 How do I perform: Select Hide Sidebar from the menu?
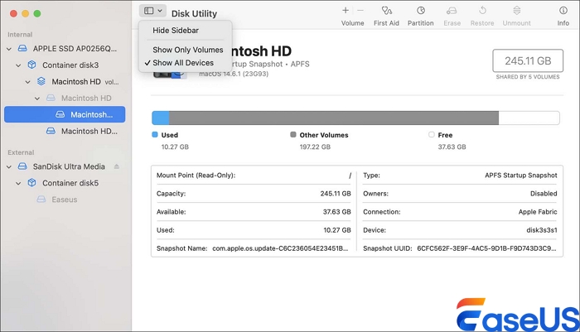175,31
